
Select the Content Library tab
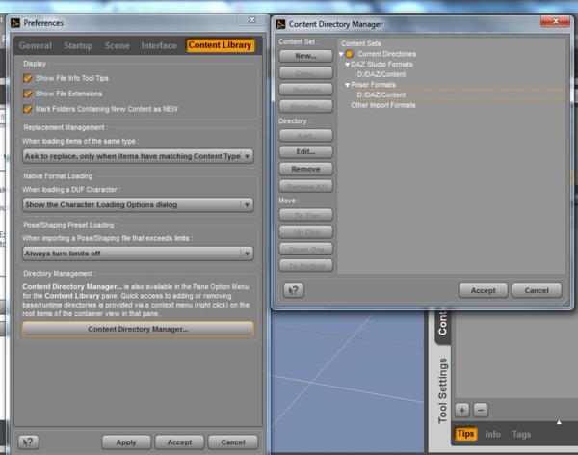[220, 45]
